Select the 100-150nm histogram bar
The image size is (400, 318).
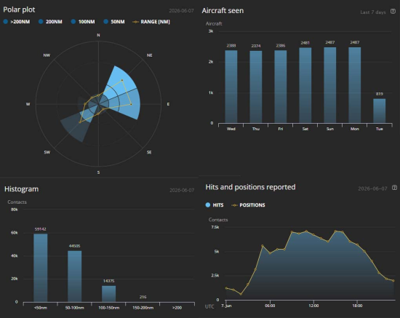108,294
